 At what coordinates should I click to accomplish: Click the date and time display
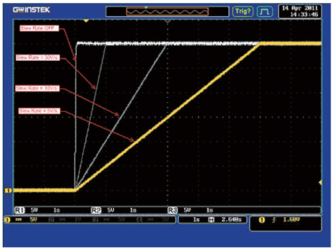[300, 11]
